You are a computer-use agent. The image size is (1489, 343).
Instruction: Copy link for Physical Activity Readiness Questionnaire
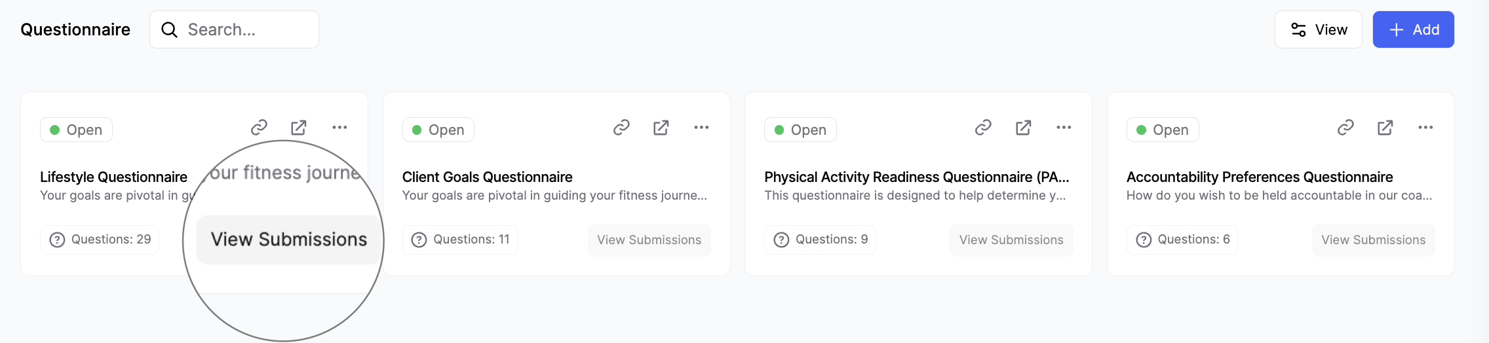click(983, 127)
